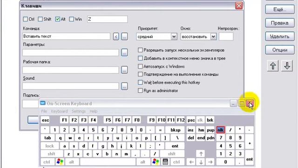298x168 pixels.
Task: Click the F5 key
Action: pos(108,120)
